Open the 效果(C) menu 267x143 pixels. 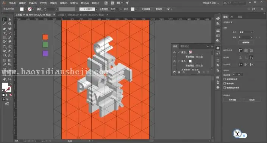64,3
